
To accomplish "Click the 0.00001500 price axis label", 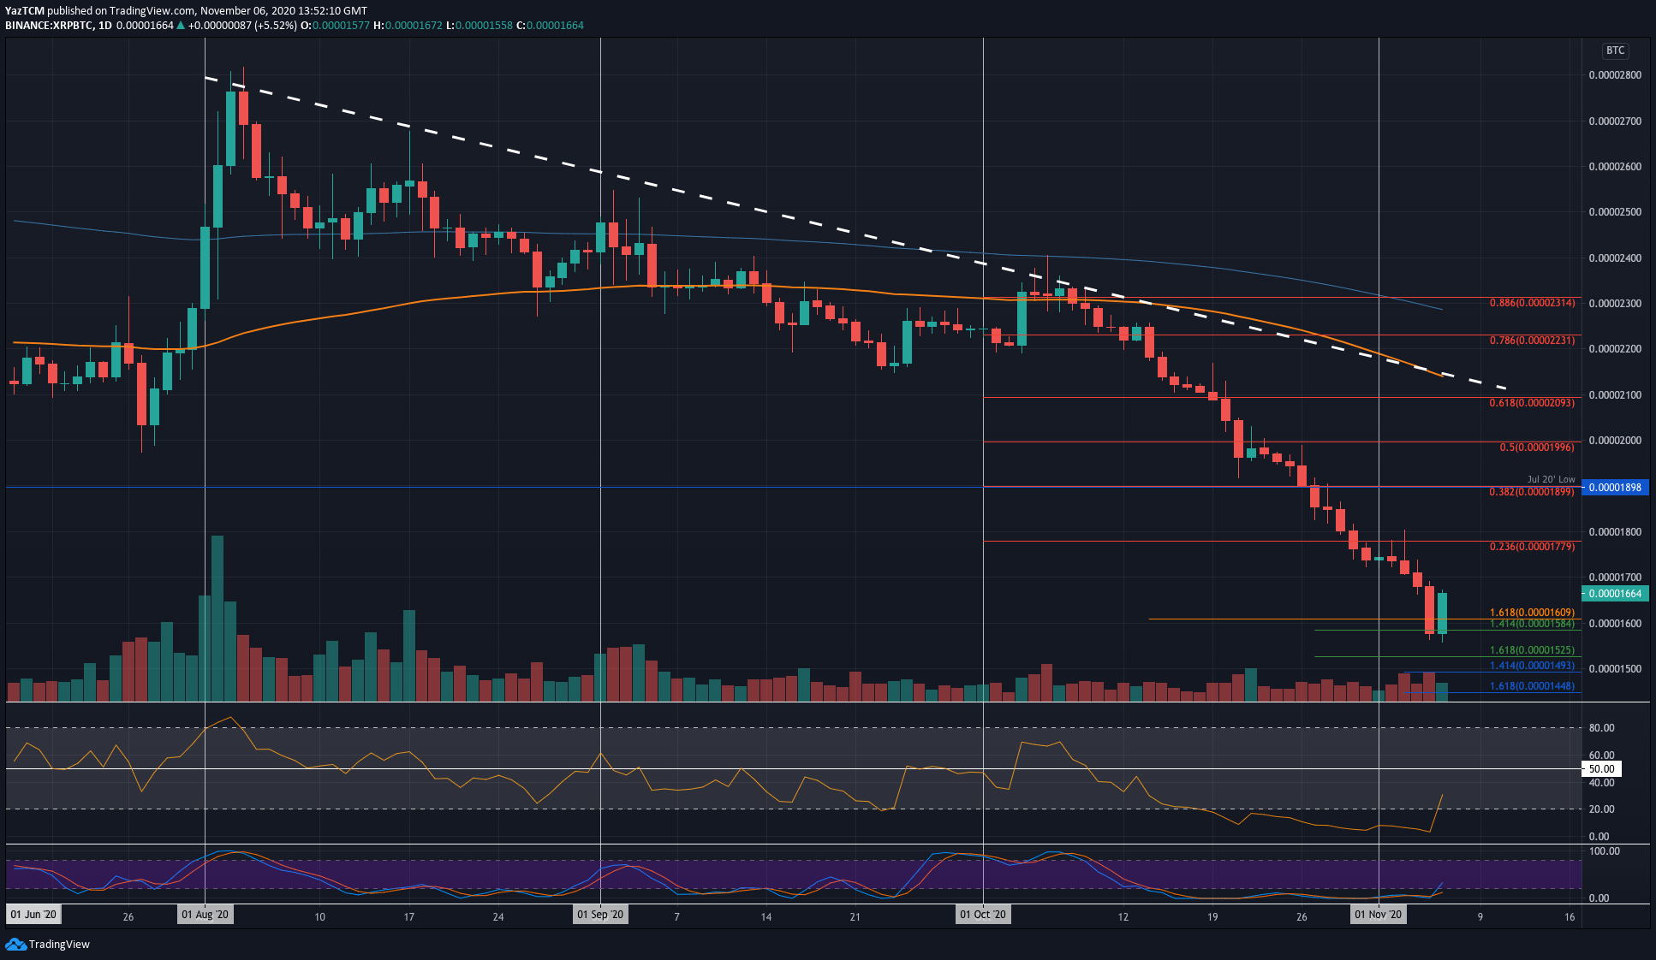I will [x=1615, y=669].
